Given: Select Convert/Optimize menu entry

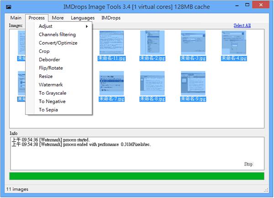Looking at the screenshot, I should pos(59,43).
